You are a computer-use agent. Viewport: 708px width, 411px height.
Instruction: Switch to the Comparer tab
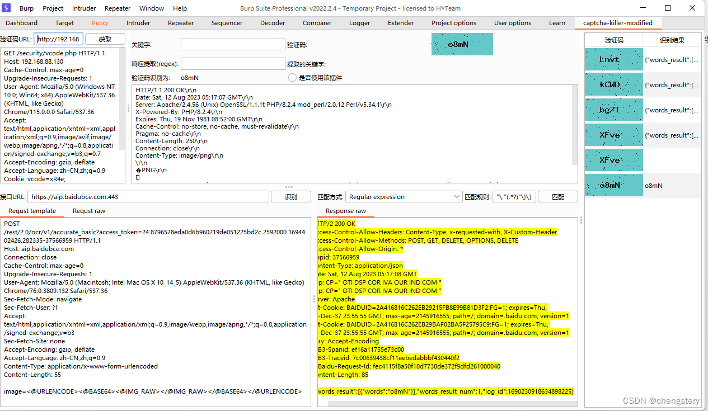317,23
